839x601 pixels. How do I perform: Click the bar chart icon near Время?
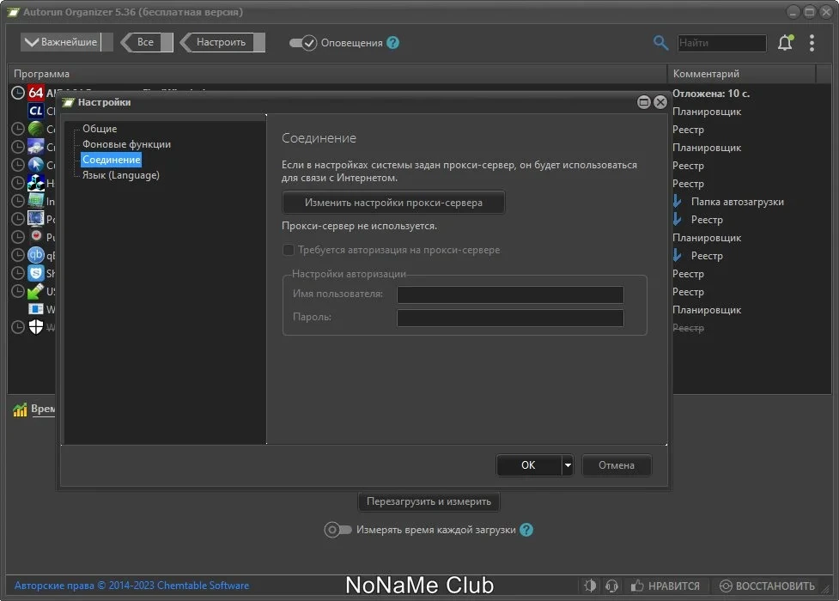pos(20,410)
